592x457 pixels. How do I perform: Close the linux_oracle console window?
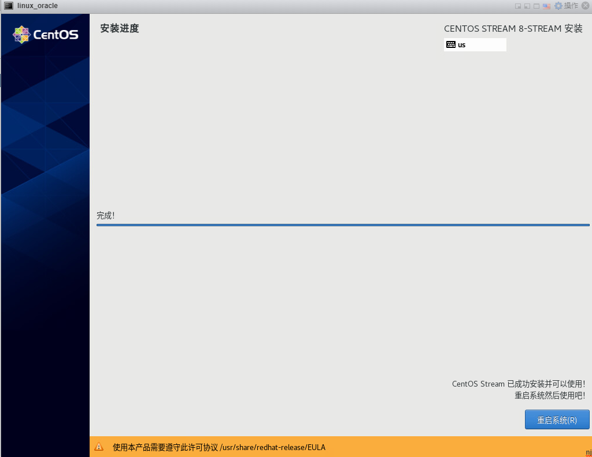click(x=585, y=6)
